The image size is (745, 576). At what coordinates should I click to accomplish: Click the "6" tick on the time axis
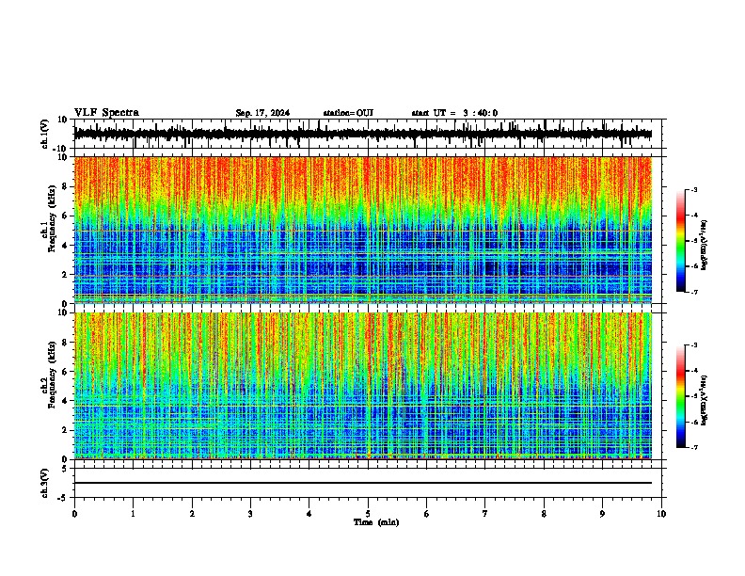click(x=427, y=514)
